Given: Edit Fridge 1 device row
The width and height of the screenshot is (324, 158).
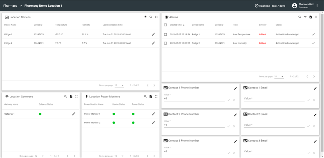Looking at the screenshot, I should tap(153, 34).
